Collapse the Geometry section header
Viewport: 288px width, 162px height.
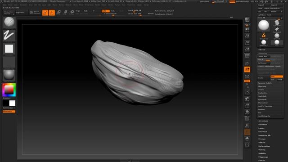coord(263,53)
